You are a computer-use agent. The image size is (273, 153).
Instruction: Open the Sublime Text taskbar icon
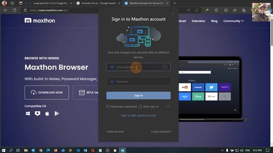pyautogui.click(x=70, y=150)
